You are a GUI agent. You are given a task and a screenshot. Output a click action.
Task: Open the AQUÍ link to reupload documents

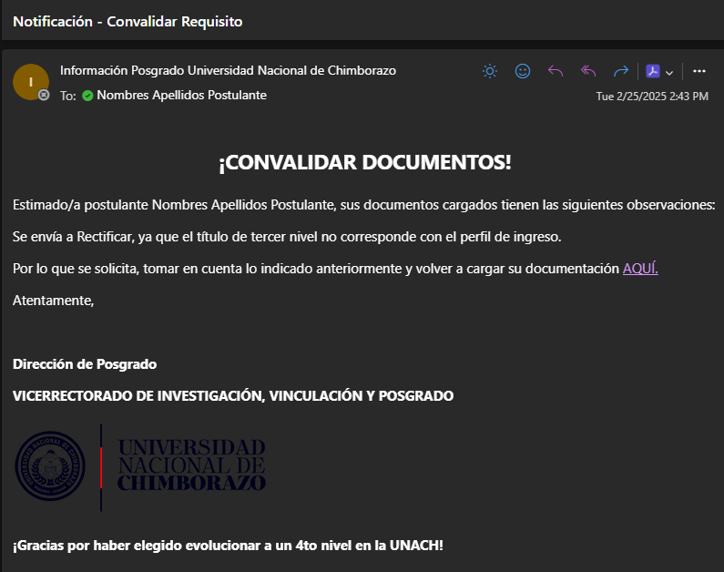click(x=639, y=268)
